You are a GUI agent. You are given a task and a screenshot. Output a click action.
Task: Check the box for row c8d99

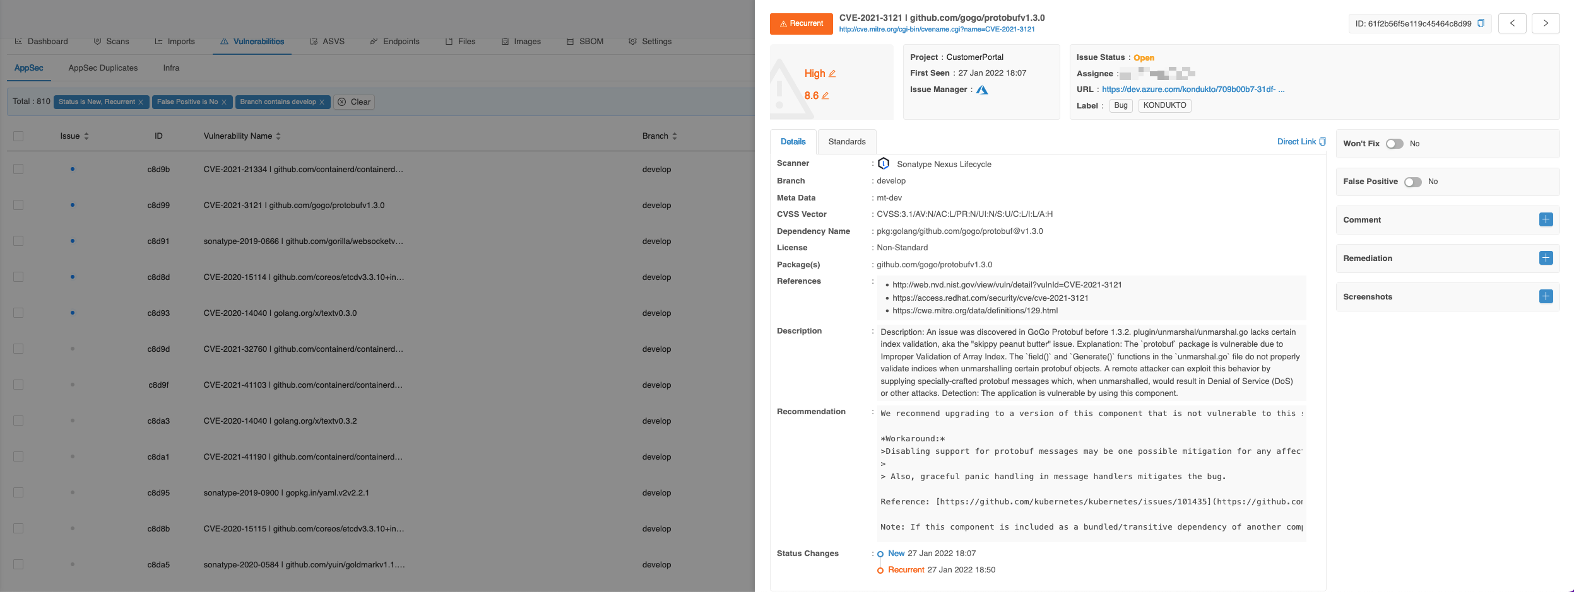point(18,205)
